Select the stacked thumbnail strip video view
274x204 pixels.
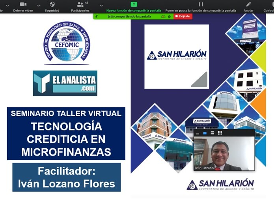click(x=212, y=133)
